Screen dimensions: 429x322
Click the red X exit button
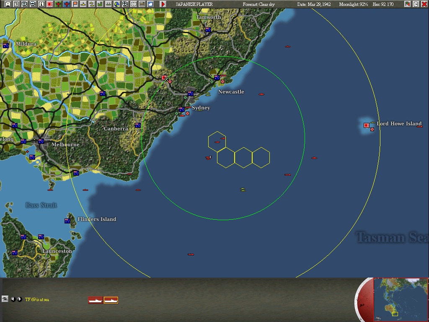424,4
